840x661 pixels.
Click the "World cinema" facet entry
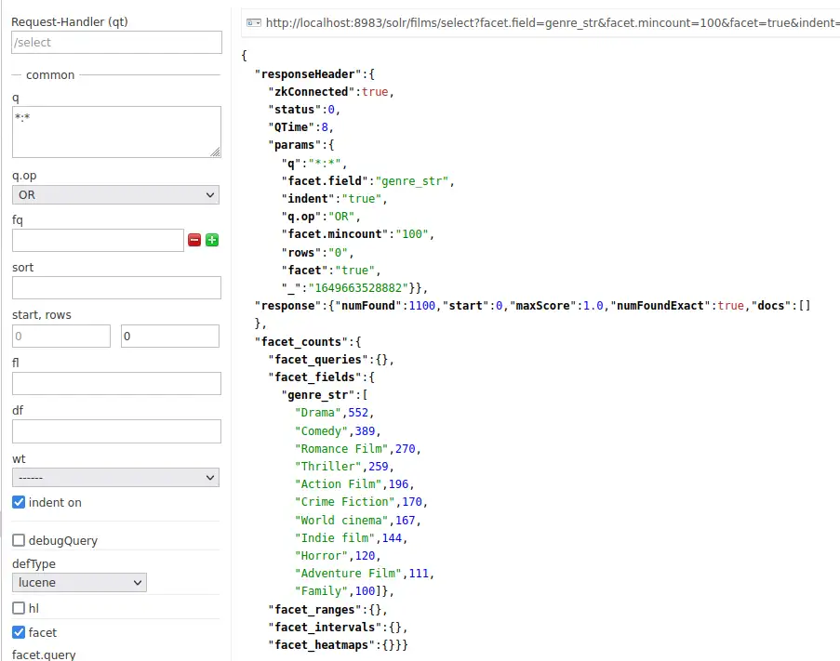click(x=358, y=520)
